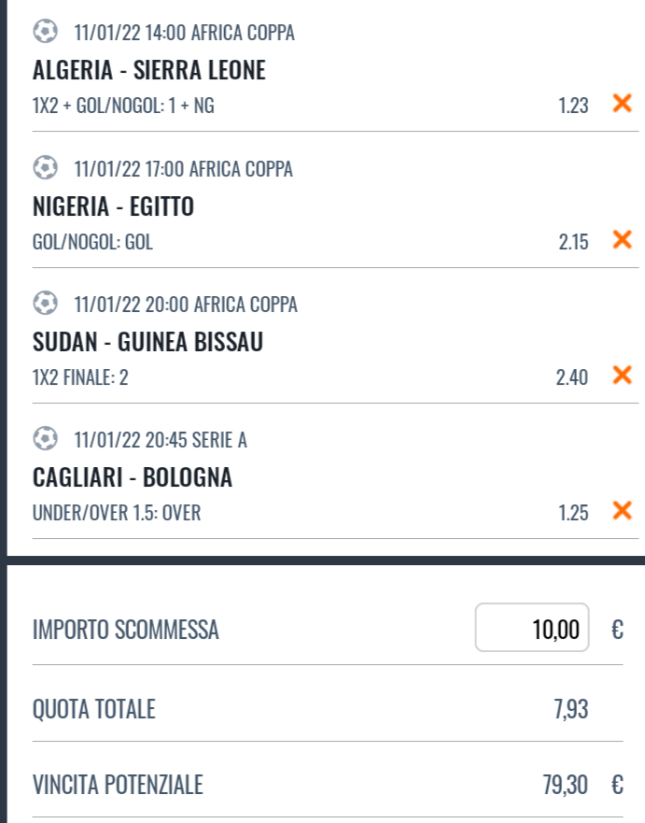The height and width of the screenshot is (823, 645).
Task: Select the 2.15 odds value
Action: click(x=573, y=242)
